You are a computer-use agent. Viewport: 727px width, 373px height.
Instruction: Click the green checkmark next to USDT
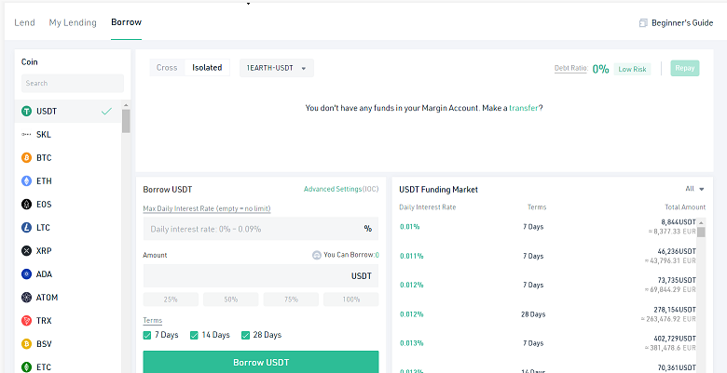point(106,111)
